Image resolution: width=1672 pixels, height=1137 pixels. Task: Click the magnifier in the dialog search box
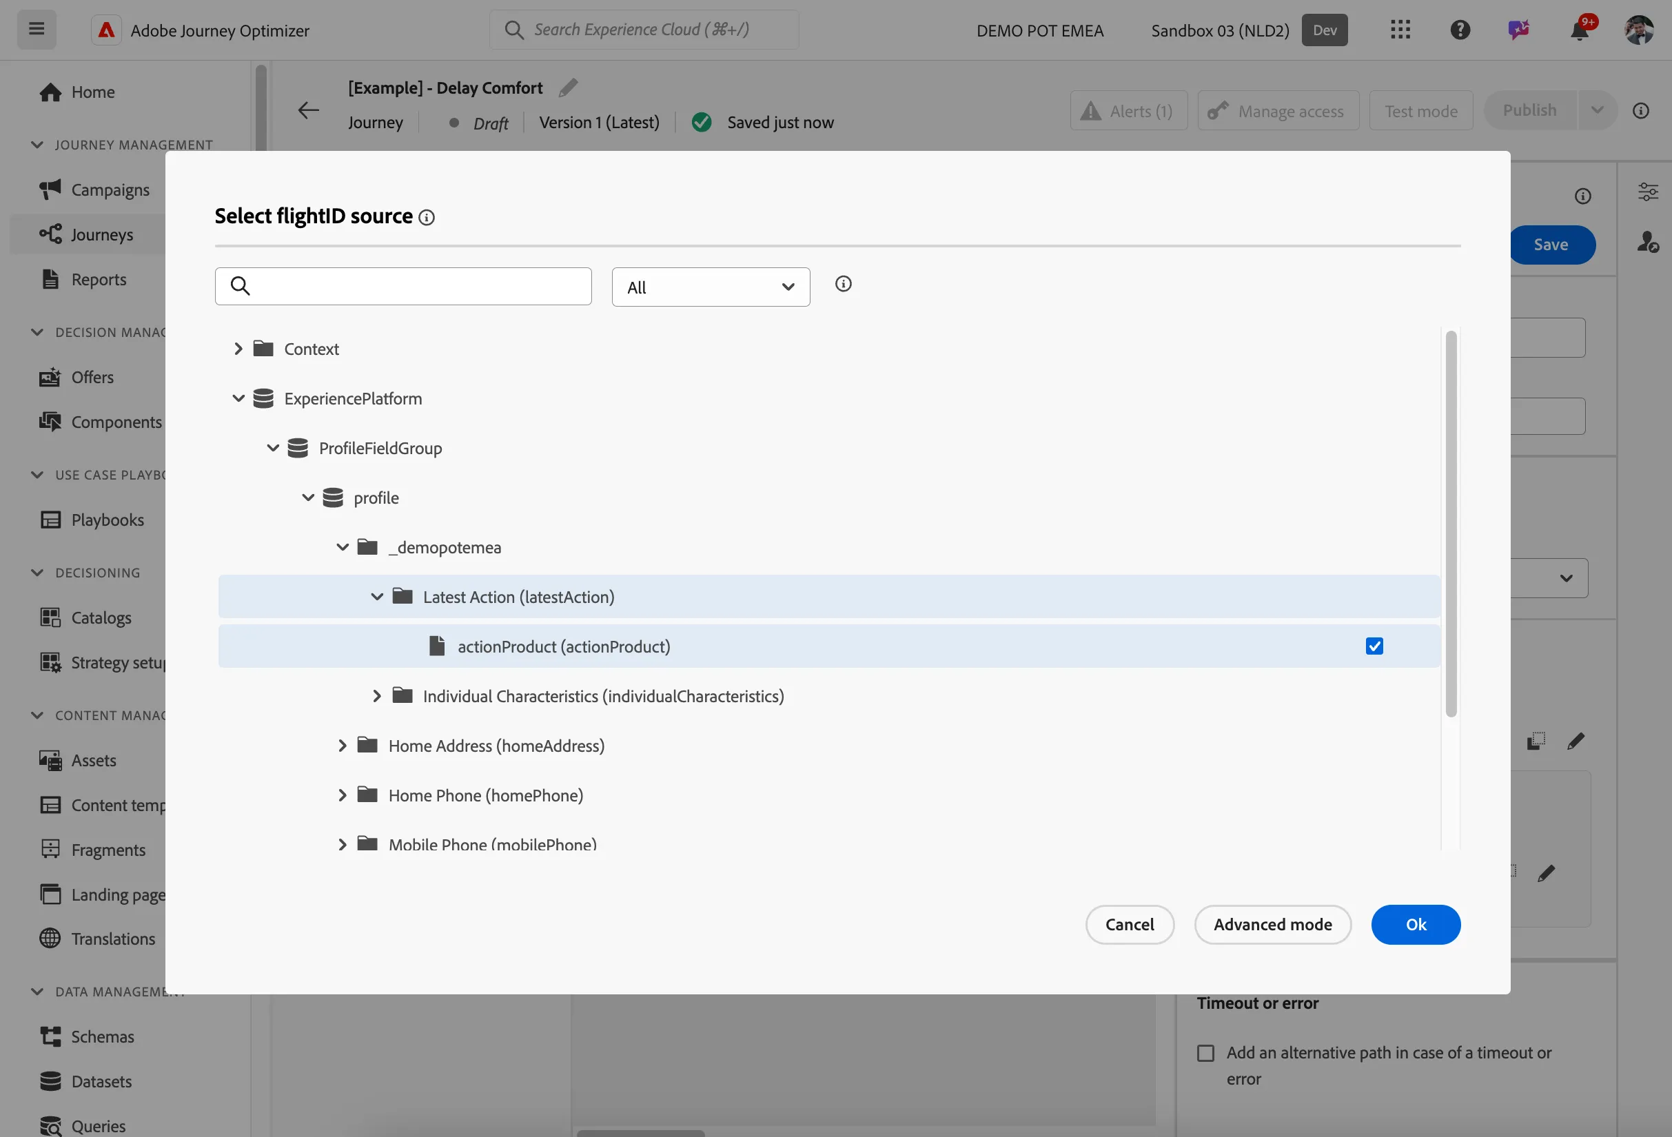[x=241, y=286]
